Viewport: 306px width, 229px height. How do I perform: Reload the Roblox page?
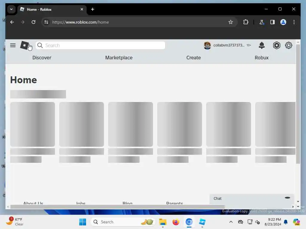pyautogui.click(x=33, y=22)
